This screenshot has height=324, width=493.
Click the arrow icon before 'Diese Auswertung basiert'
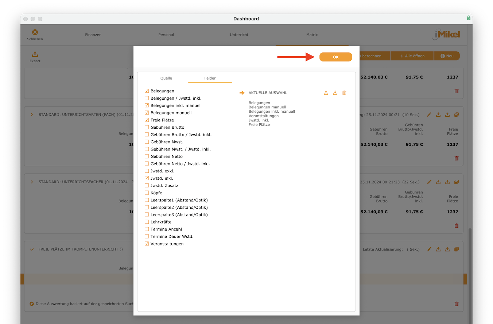click(x=32, y=304)
